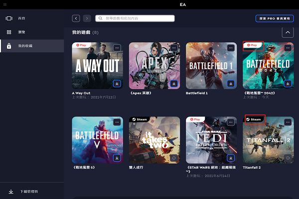The image size is (299, 199).
Task: Open the three-dot menu on It Takes Two
Action: click(173, 122)
